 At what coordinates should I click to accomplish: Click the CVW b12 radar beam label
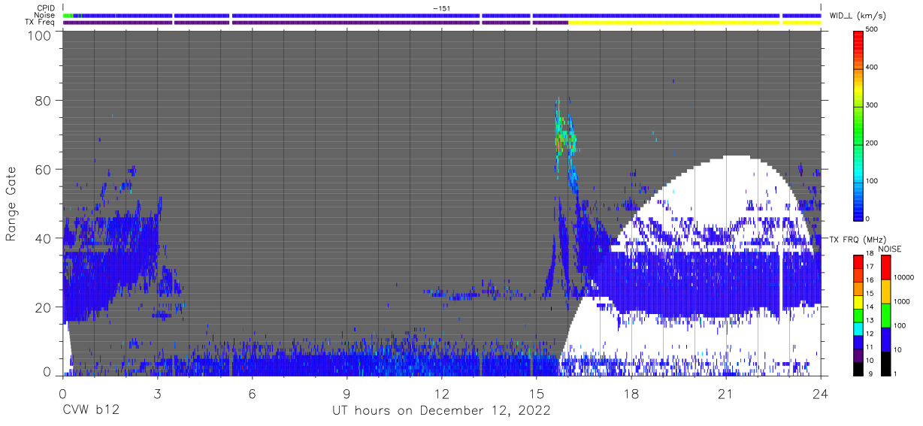click(x=90, y=411)
